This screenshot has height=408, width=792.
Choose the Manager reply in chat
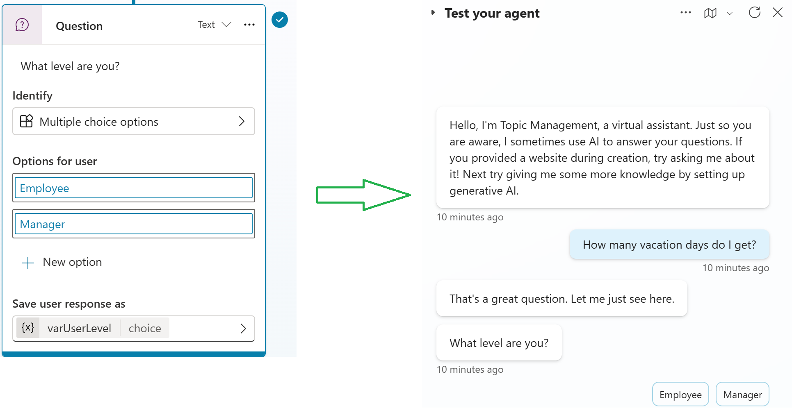click(x=742, y=394)
